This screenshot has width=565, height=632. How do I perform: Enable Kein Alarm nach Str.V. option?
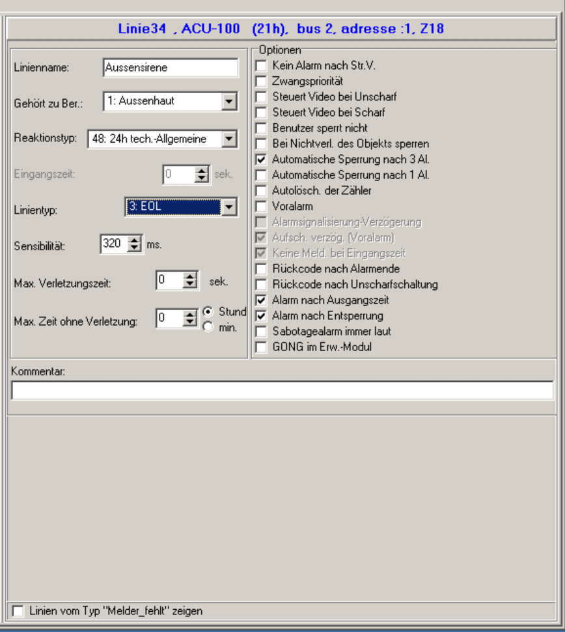pos(261,65)
